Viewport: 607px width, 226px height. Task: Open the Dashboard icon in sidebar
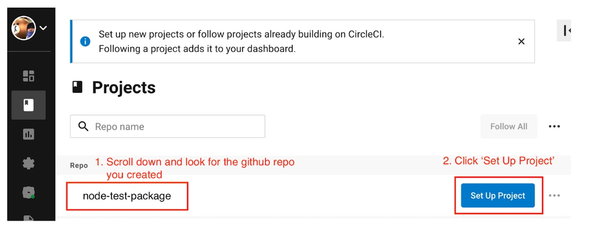coord(28,76)
